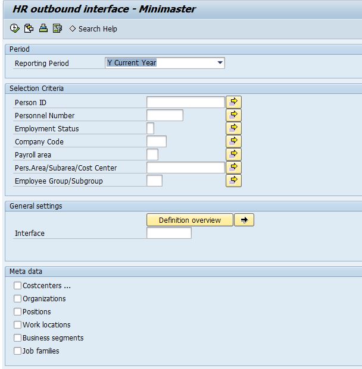Check the Work locations option
362x369 pixels.
coord(18,325)
